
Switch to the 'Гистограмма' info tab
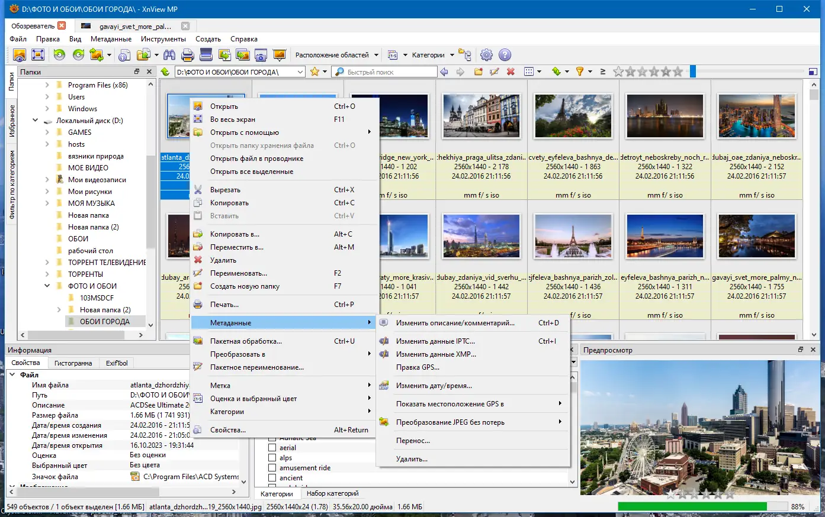click(73, 363)
